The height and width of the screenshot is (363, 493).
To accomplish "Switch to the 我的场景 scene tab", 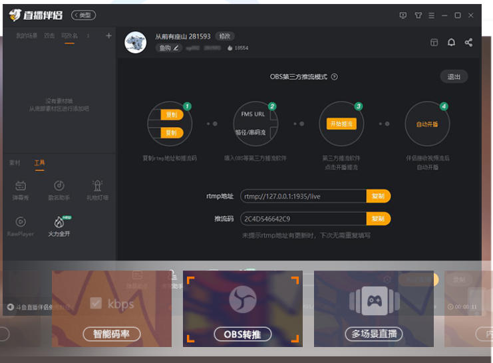I will click(x=27, y=36).
